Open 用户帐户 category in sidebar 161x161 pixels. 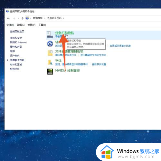(15, 56)
